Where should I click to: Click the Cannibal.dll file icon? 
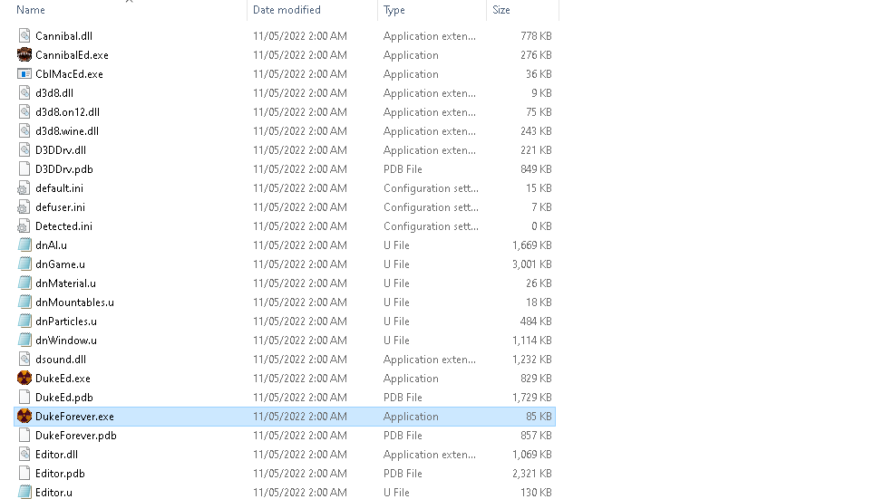24,36
